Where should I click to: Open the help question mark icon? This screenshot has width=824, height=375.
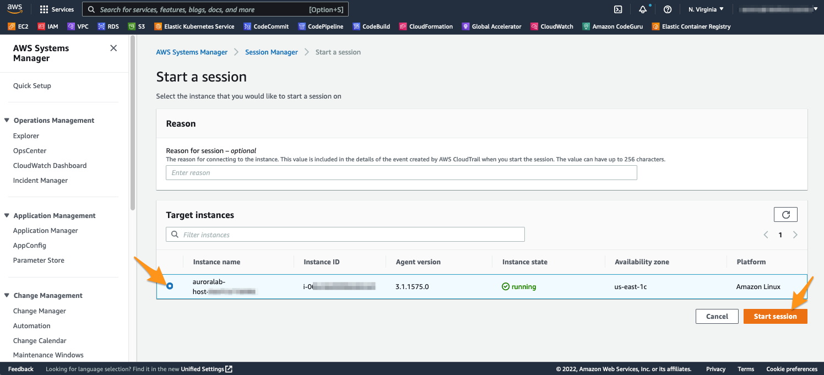click(668, 9)
